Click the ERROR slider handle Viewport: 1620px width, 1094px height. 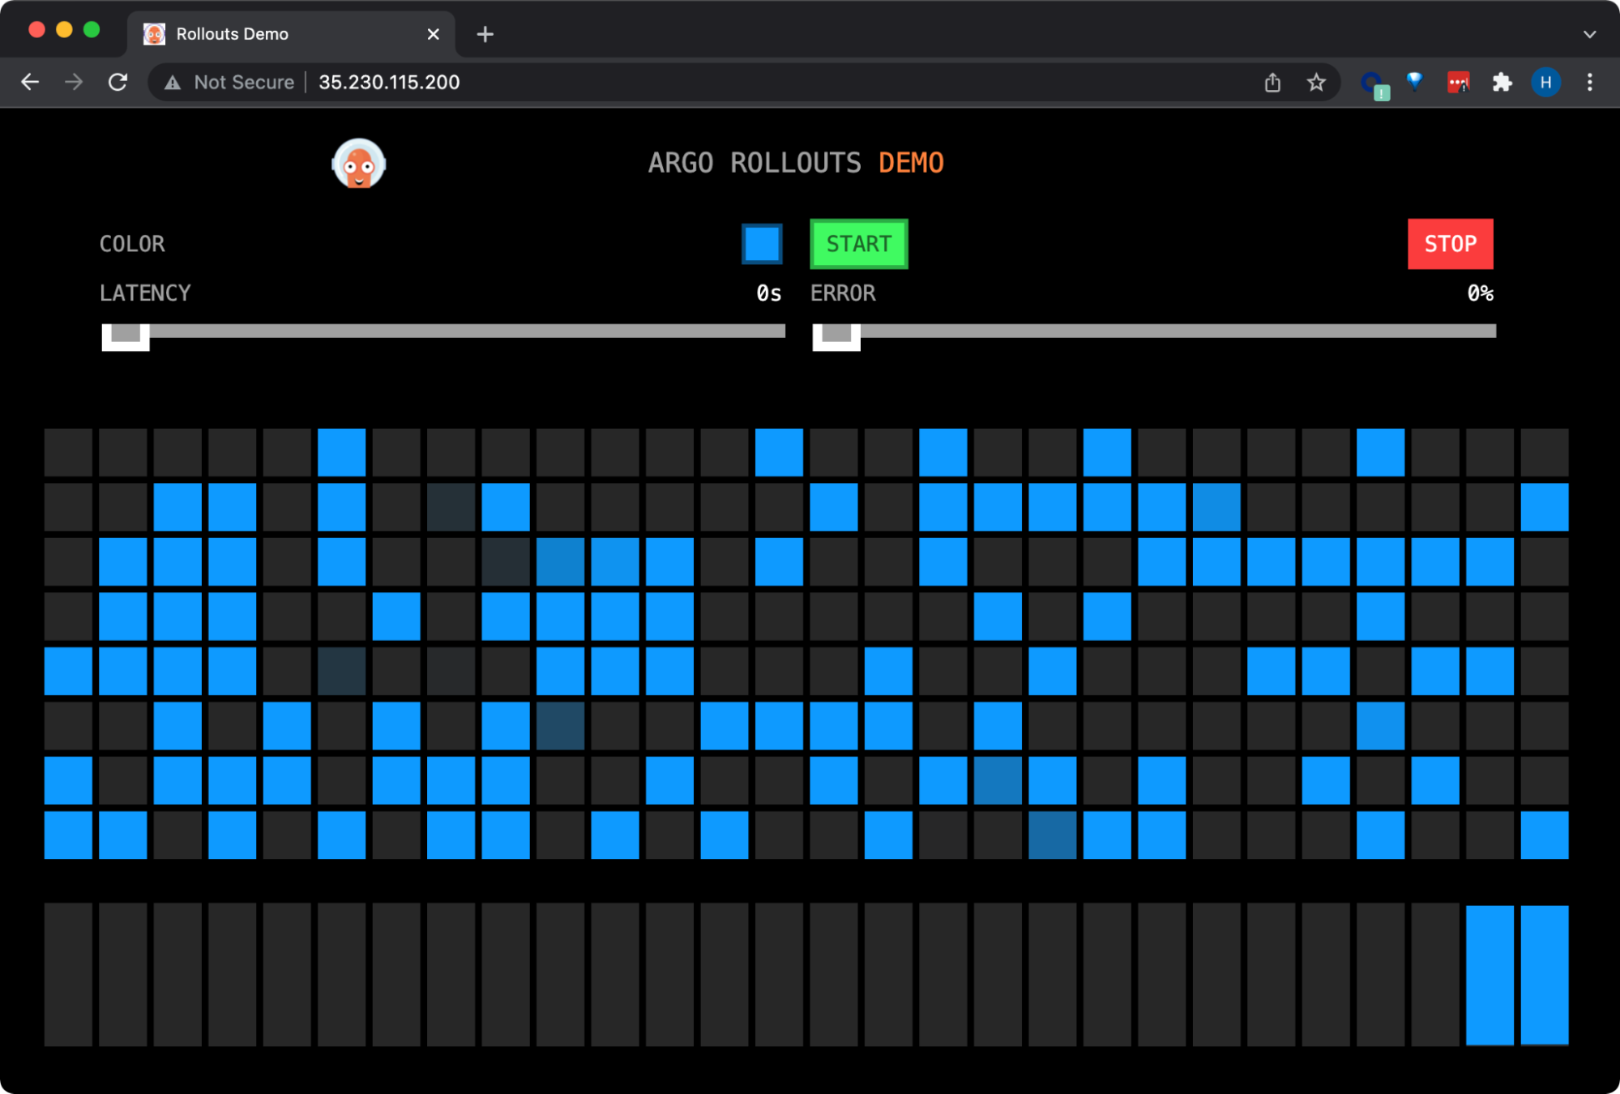(836, 336)
